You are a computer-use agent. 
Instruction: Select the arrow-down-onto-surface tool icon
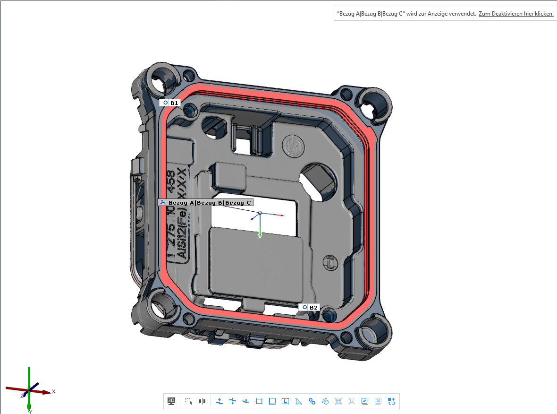coord(219,401)
